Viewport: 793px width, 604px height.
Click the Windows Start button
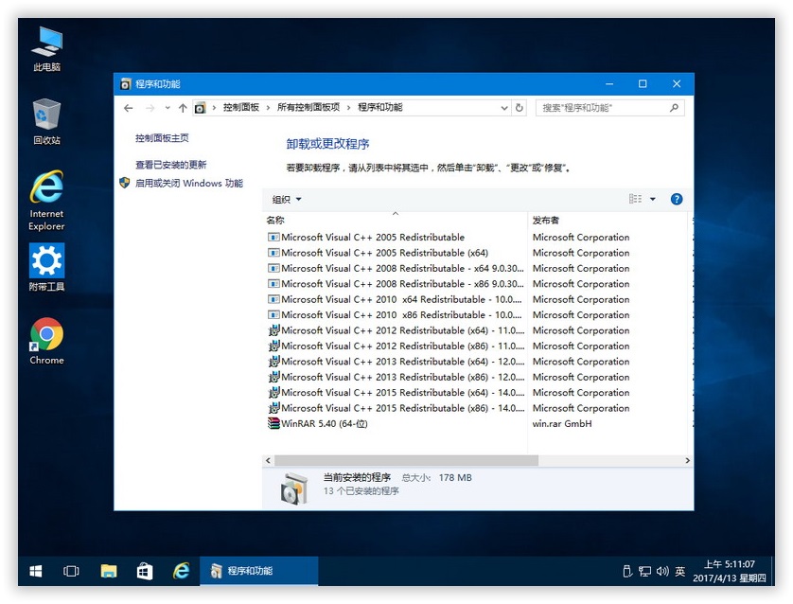tap(36, 571)
